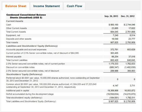
Task: Select accumulated deficit value (14,215,072)
Action: (130, 94)
